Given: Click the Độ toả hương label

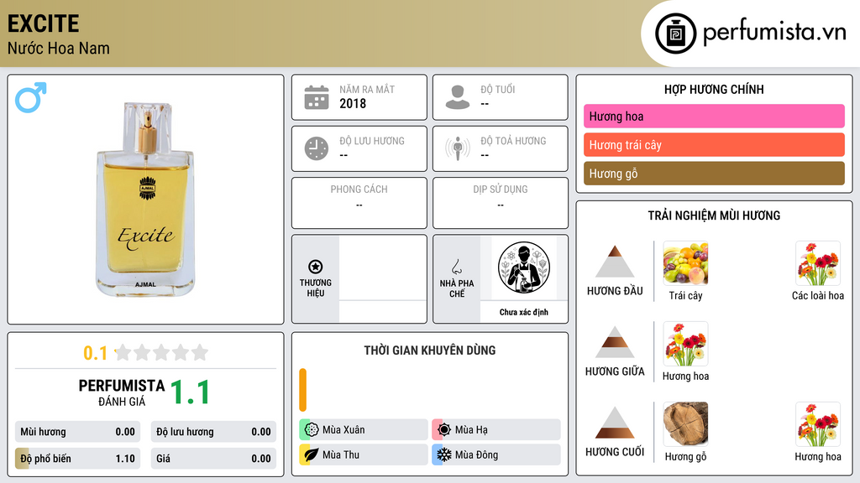Looking at the screenshot, I should (513, 141).
